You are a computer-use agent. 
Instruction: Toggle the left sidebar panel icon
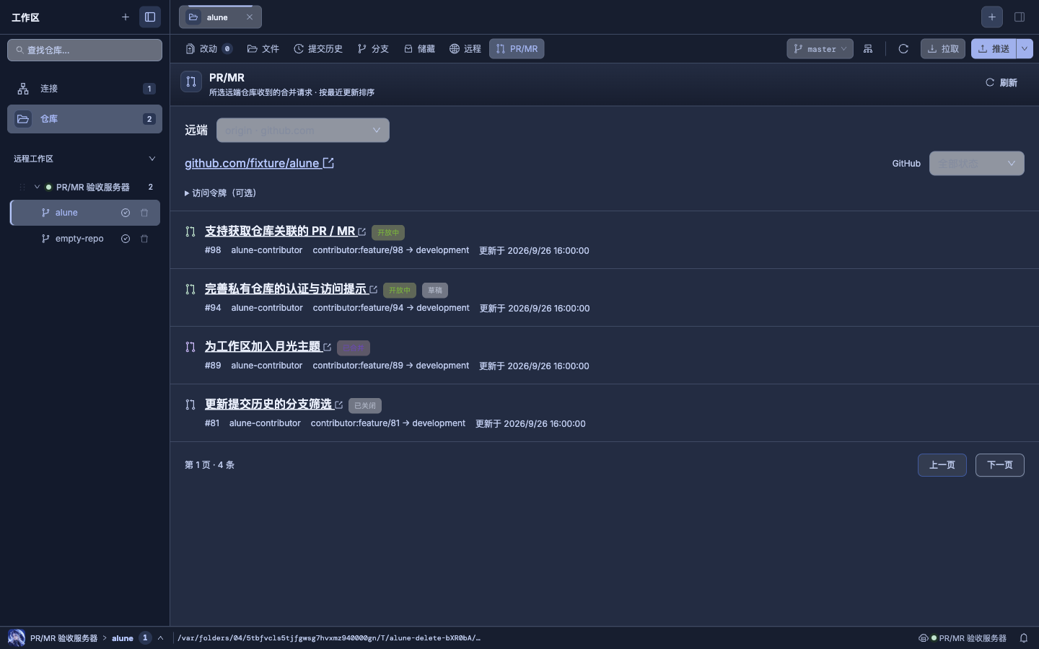click(x=150, y=17)
